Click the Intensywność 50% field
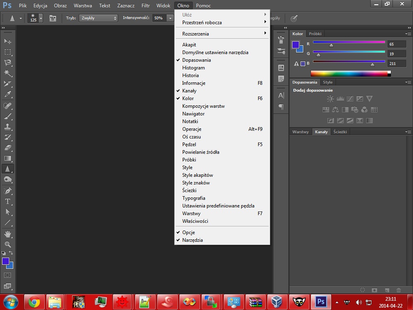Screen dimensions: 413x310 160,18
